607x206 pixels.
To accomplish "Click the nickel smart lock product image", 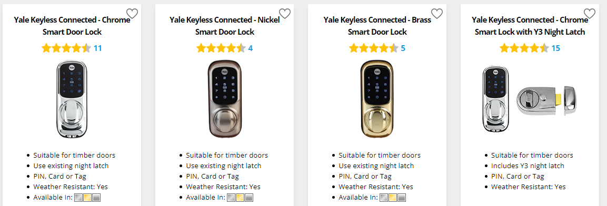I will pyautogui.click(x=224, y=99).
